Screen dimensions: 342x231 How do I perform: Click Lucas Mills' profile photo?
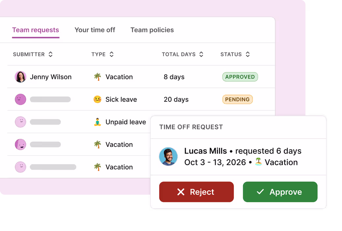point(168,157)
